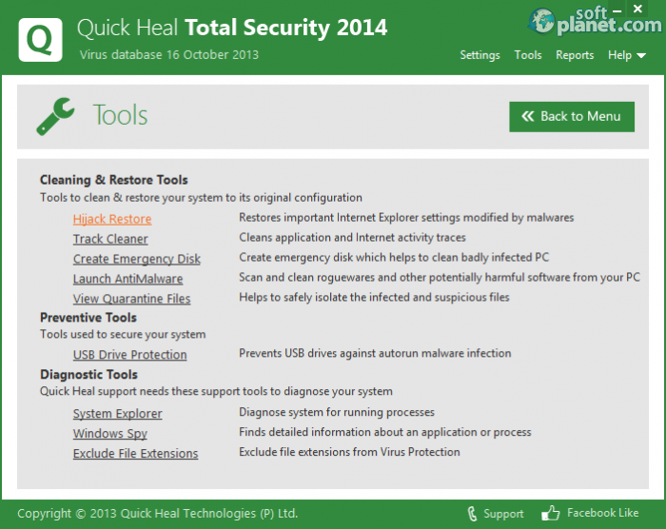
Task: Click 'Exclude file extensions from Virus Protection' text
Action: pyautogui.click(x=349, y=452)
